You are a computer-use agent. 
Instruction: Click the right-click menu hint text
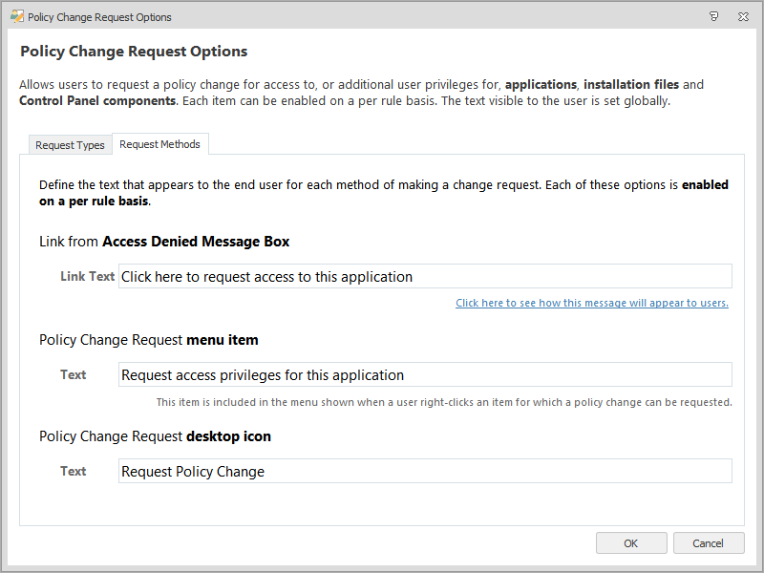point(444,402)
